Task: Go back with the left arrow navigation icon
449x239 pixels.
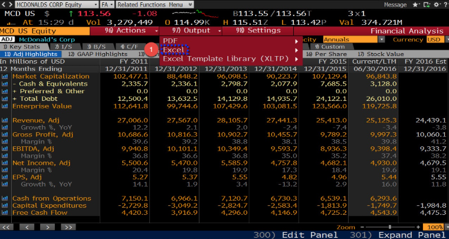Action: coord(4,5)
